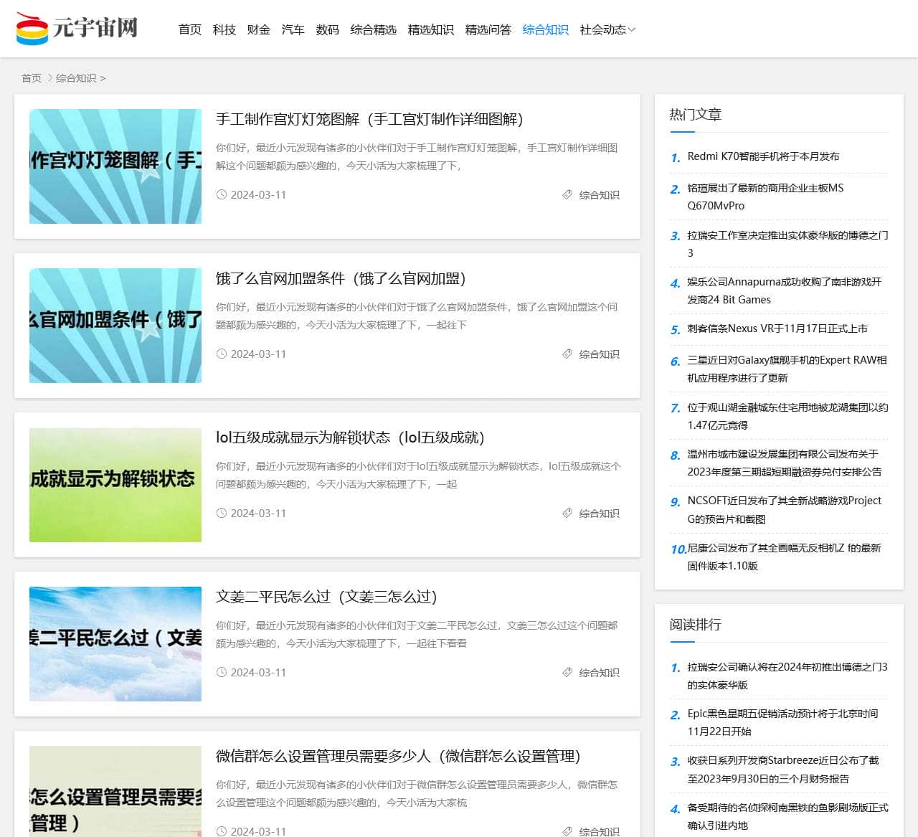Switch to the 科技 navigation tab
This screenshot has height=837, width=918.
pyautogui.click(x=224, y=29)
